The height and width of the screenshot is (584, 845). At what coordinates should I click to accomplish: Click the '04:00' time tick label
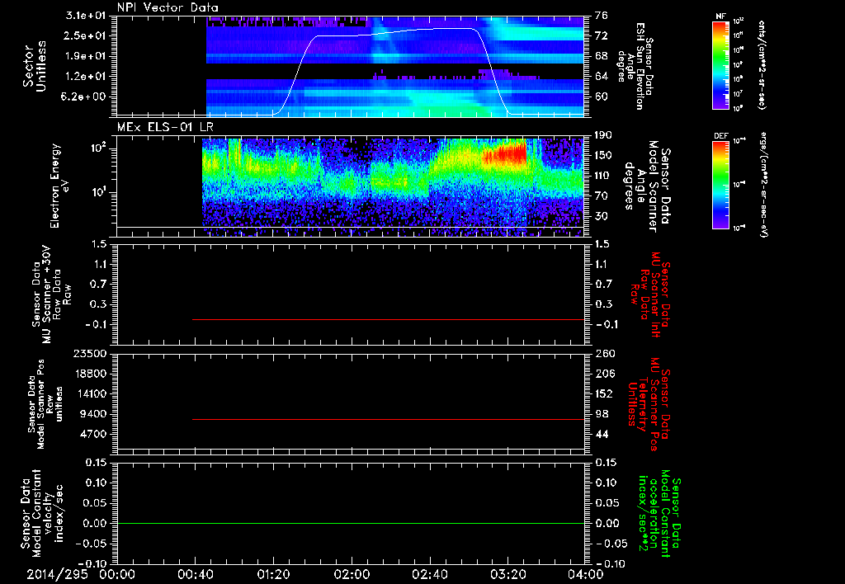[x=586, y=574]
